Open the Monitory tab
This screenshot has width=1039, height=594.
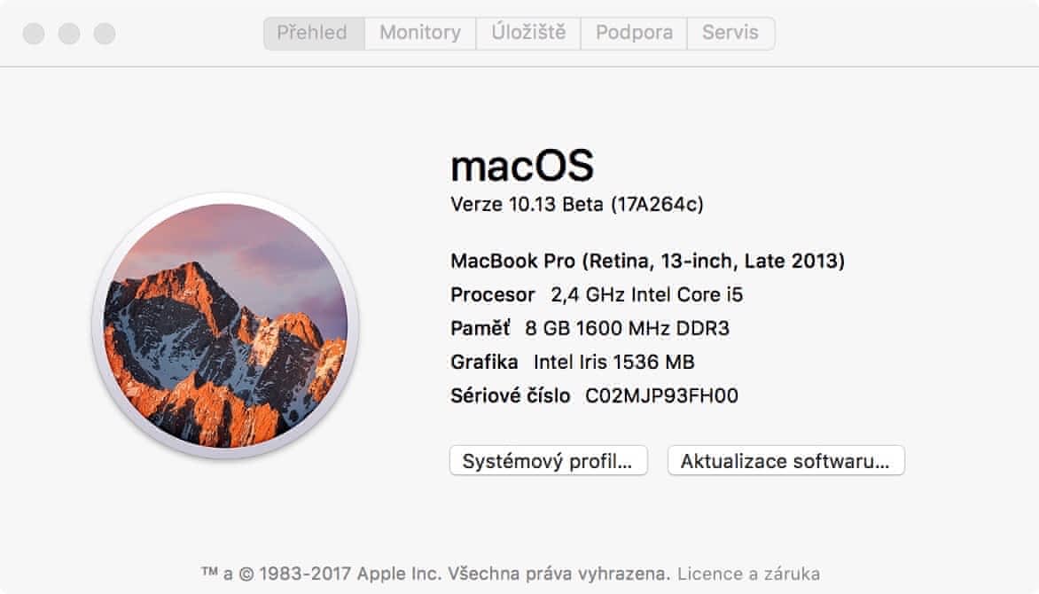(420, 34)
